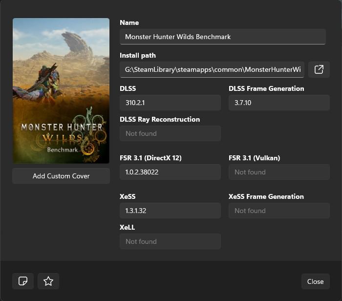The width and height of the screenshot is (342, 301).
Task: Close the game details dialog
Action: tap(315, 281)
